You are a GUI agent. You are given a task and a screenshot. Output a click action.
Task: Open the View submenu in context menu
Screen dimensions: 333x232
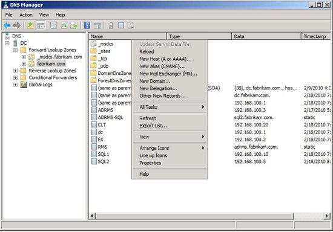170,137
